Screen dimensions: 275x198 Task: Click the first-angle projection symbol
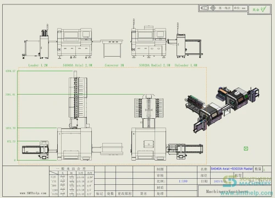(204, 8)
